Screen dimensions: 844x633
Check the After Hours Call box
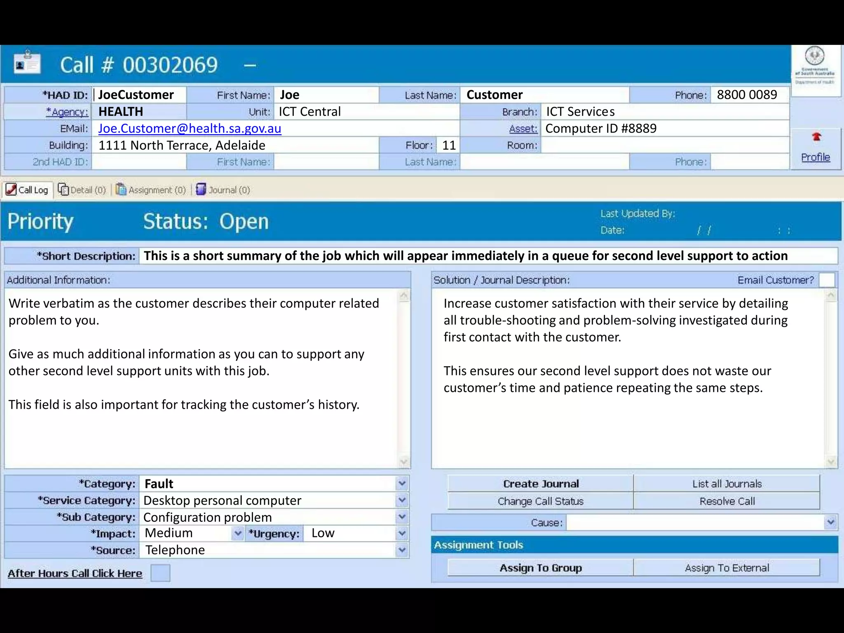tap(160, 573)
